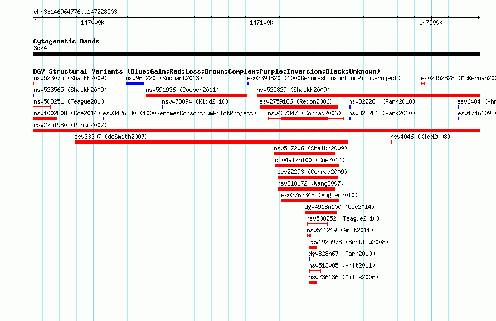Click the thin nsv4046 variant line
The width and height of the screenshot is (496, 321).
(436, 142)
